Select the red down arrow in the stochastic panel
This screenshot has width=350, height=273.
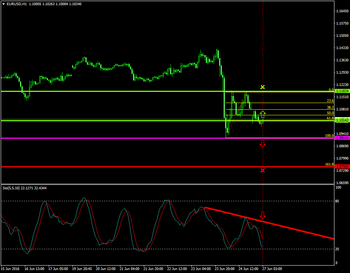(263, 215)
